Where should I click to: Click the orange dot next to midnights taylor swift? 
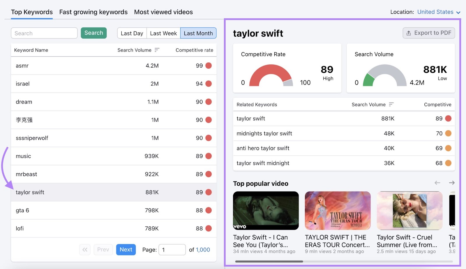448,133
